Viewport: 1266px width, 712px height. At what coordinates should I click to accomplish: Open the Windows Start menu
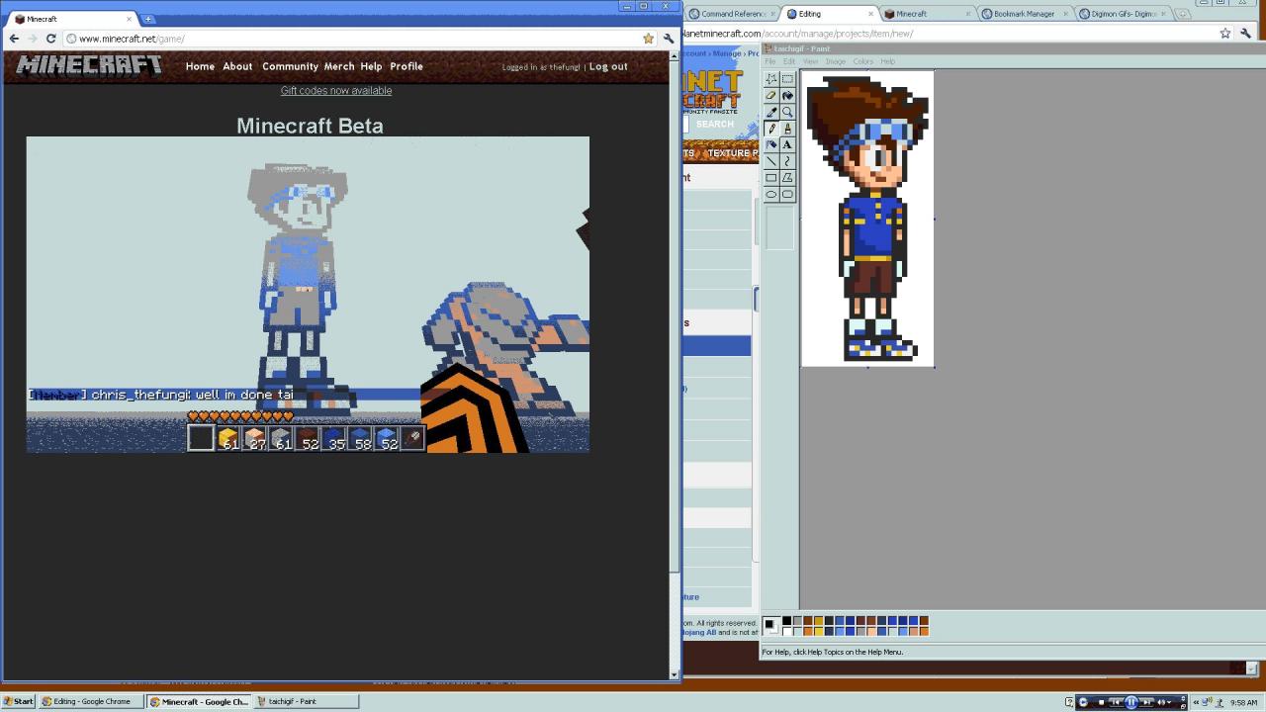tap(19, 701)
